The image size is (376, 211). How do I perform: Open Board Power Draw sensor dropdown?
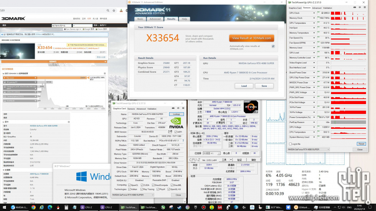tap(314, 73)
